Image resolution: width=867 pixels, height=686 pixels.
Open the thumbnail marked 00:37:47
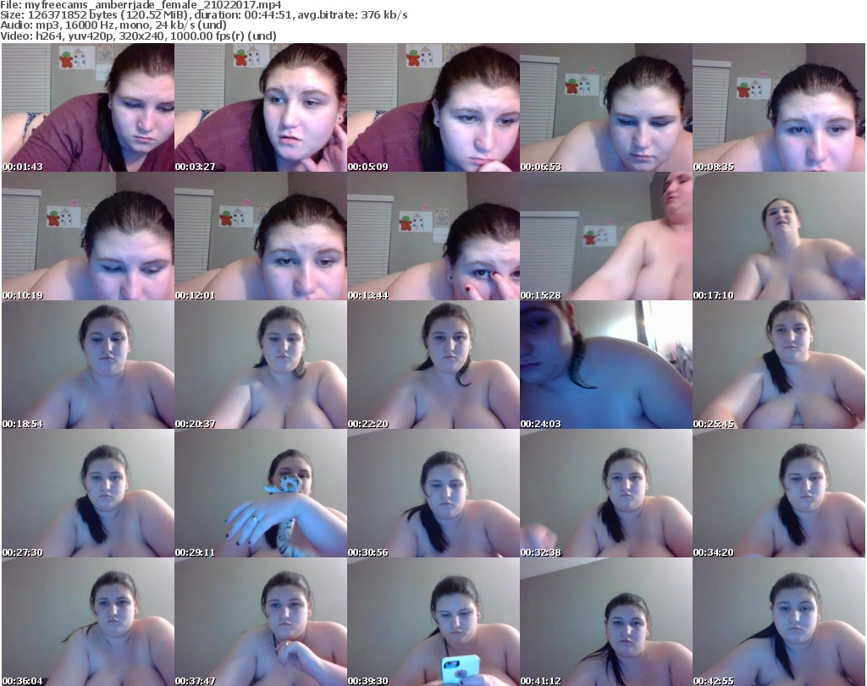(261, 622)
